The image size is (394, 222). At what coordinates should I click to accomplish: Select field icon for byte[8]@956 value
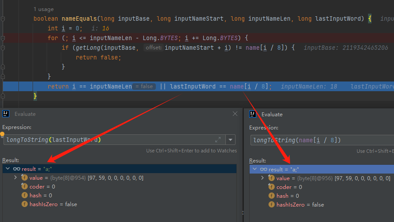click(x=271, y=178)
